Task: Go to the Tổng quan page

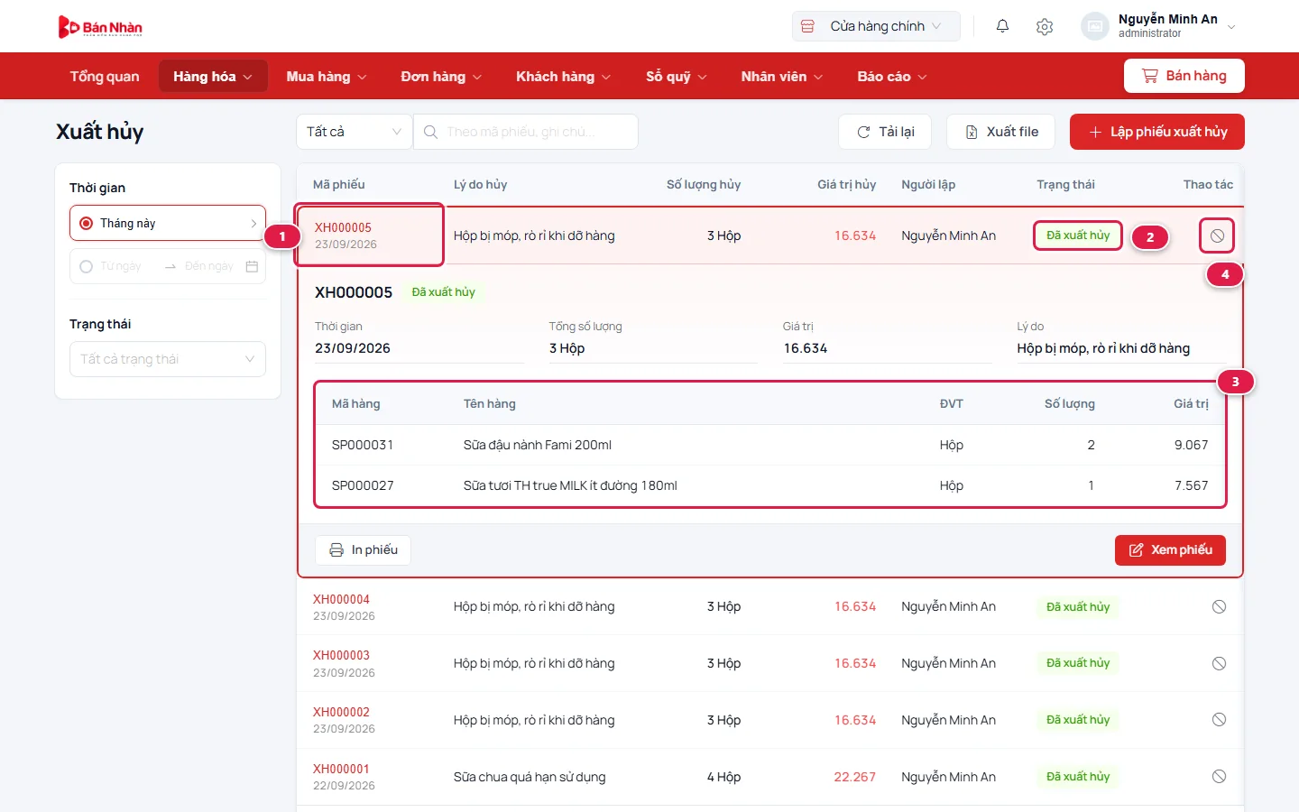Action: [x=105, y=77]
